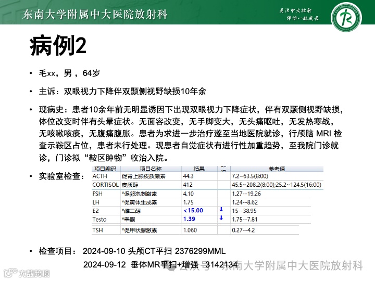The width and height of the screenshot is (375, 281).
Task: Click the blue E2 result <15.00
Action: click(x=193, y=211)
